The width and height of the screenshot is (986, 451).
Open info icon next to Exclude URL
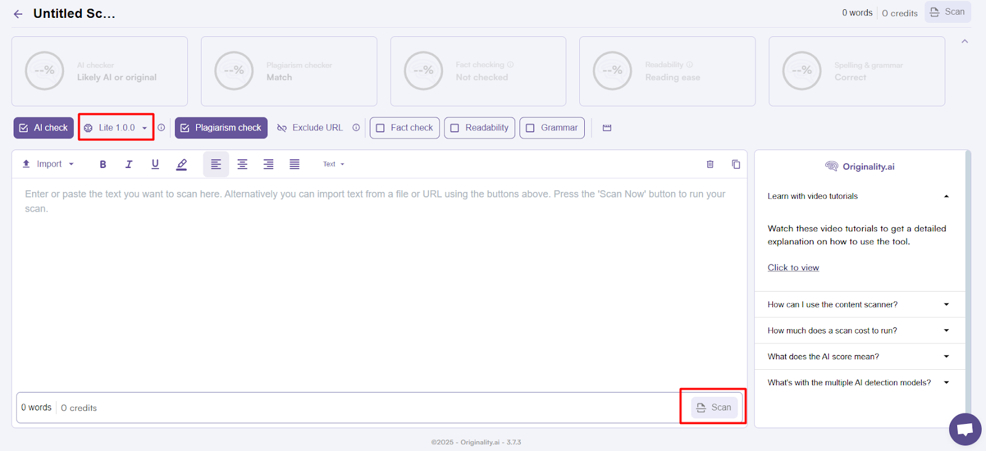[x=356, y=128]
